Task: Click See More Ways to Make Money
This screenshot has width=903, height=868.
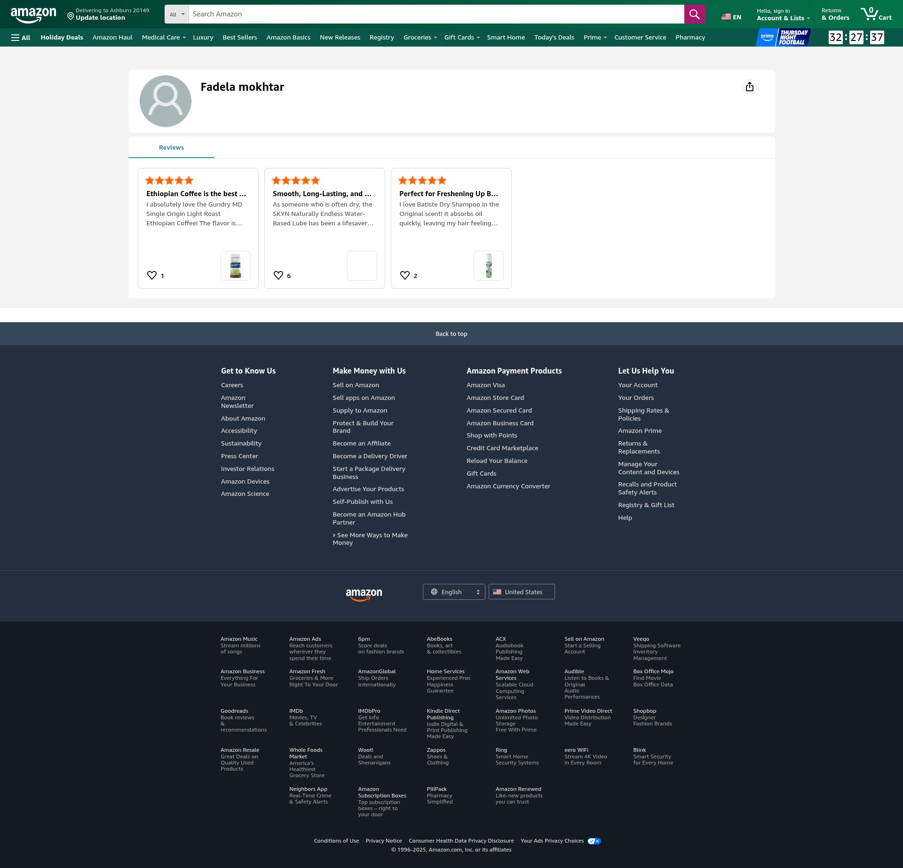Action: 370,539
